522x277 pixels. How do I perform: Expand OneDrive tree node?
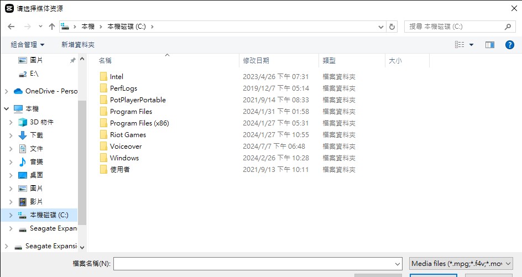pos(6,91)
